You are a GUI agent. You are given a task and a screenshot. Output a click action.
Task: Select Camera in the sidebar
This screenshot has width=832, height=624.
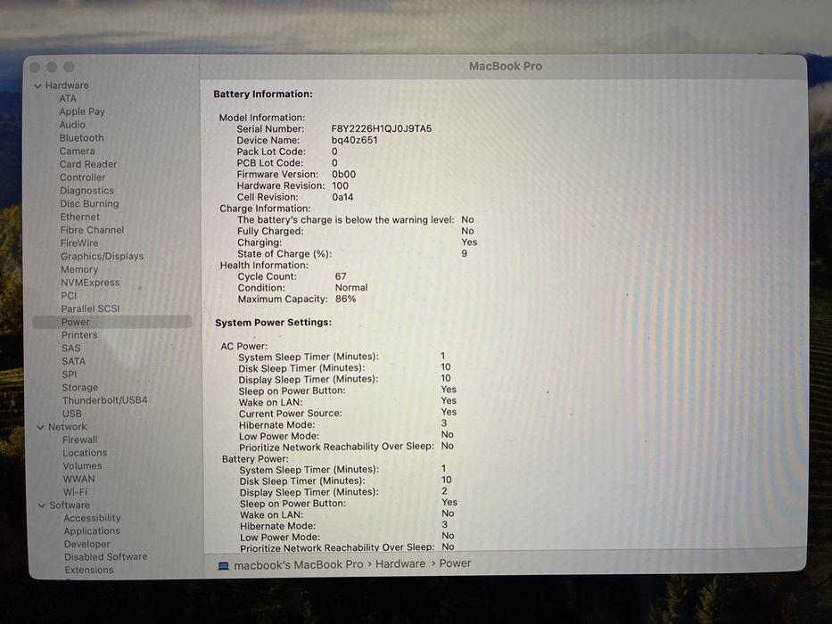click(x=78, y=152)
